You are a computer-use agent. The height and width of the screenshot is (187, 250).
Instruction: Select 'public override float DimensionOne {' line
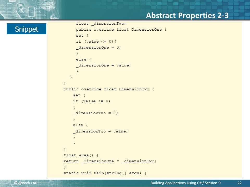coord(121,30)
